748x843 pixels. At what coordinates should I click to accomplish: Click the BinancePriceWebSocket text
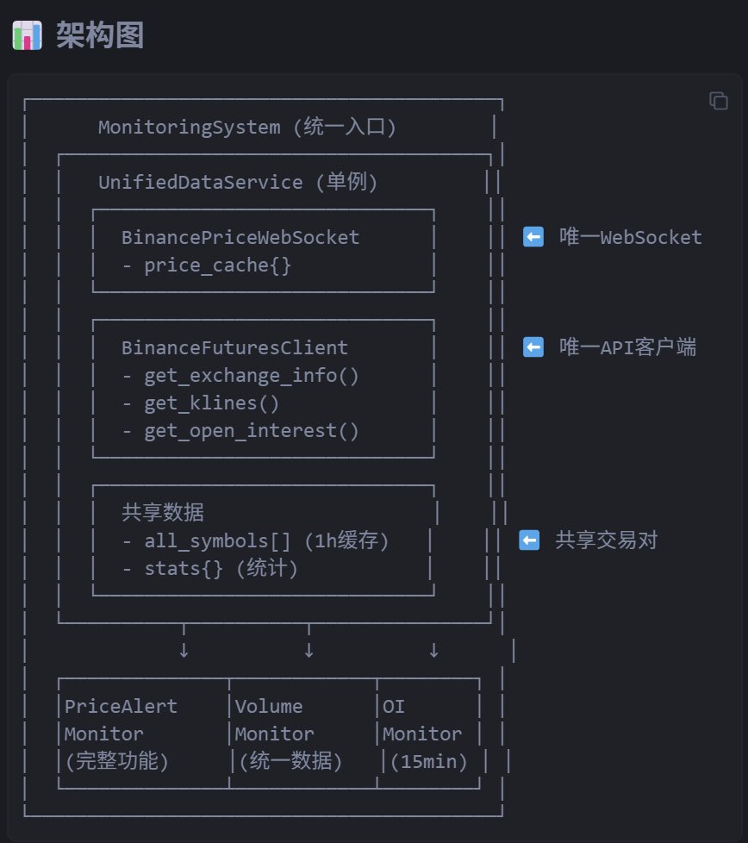240,237
